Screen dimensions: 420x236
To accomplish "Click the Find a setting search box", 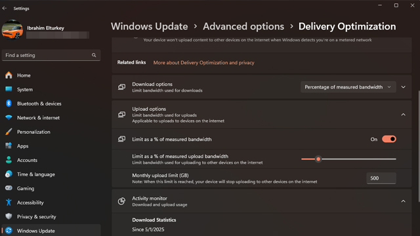I will tap(51, 55).
